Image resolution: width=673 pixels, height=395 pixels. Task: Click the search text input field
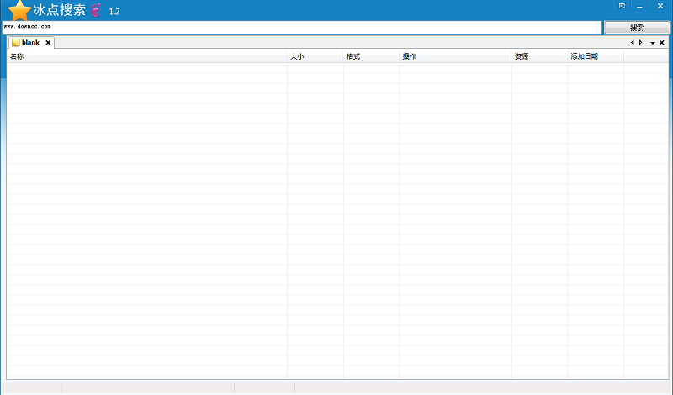pos(302,28)
